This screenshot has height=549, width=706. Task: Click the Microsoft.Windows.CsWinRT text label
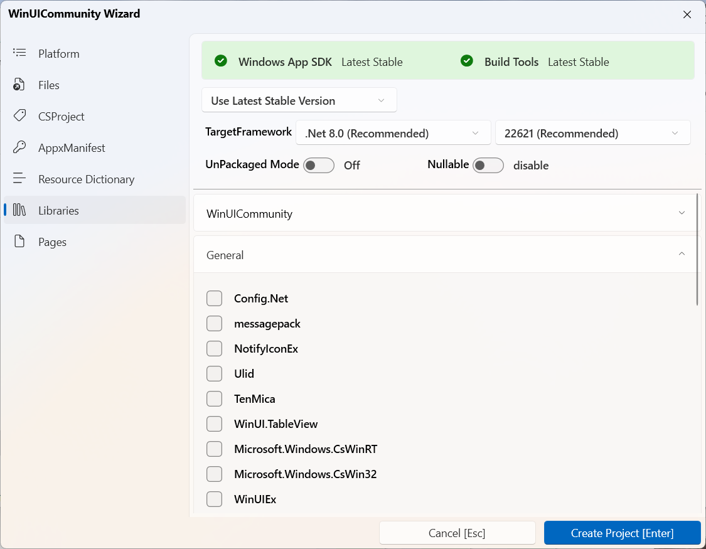coord(306,449)
